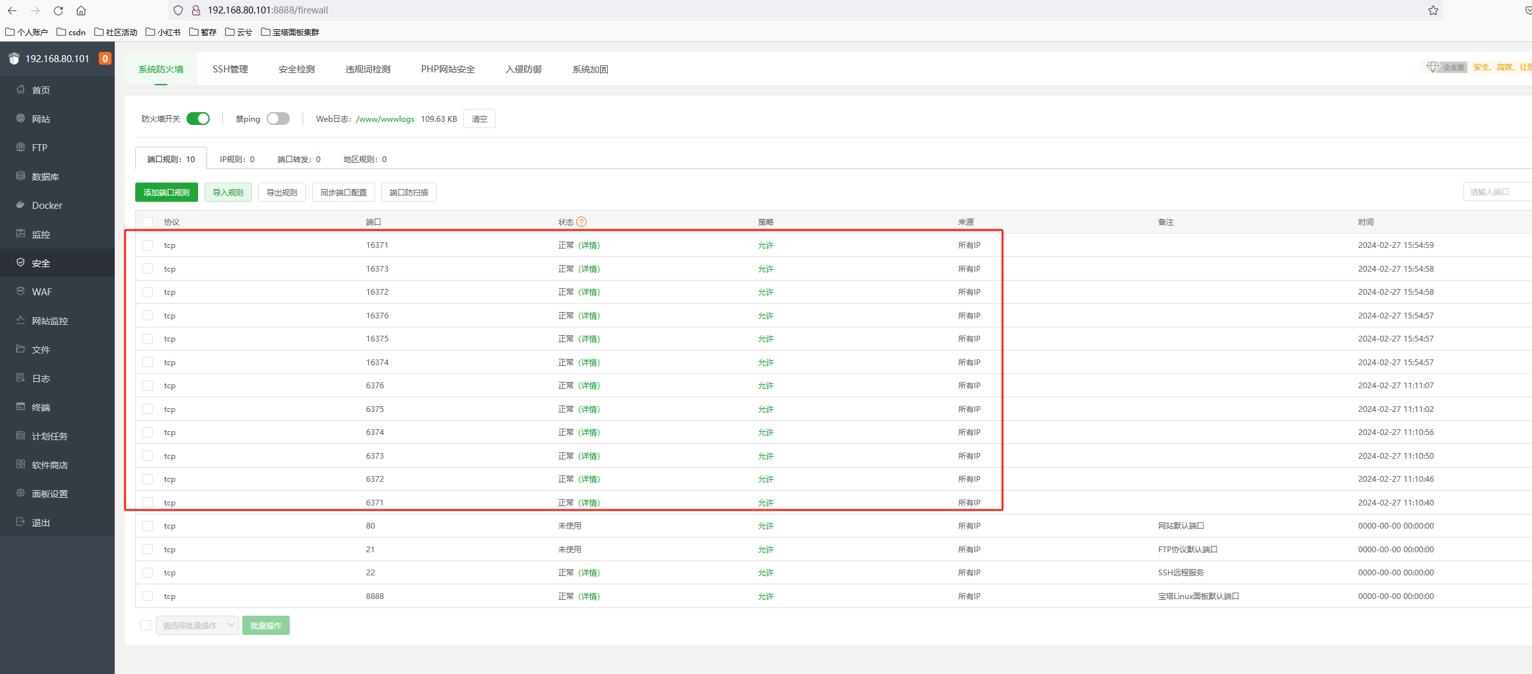Open 详情 link for port 22
Image resolution: width=1532 pixels, height=674 pixels.
(x=589, y=573)
